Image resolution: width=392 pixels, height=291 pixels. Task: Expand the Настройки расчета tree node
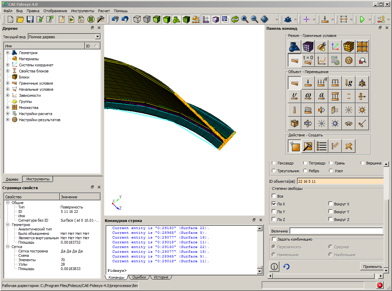(7, 114)
